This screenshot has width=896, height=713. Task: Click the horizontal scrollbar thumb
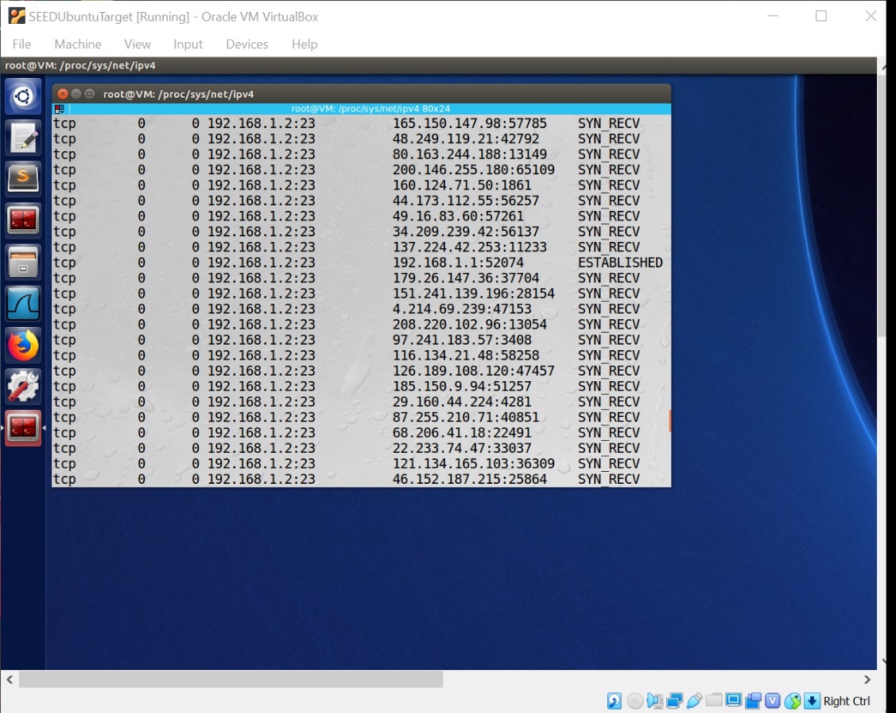231,680
